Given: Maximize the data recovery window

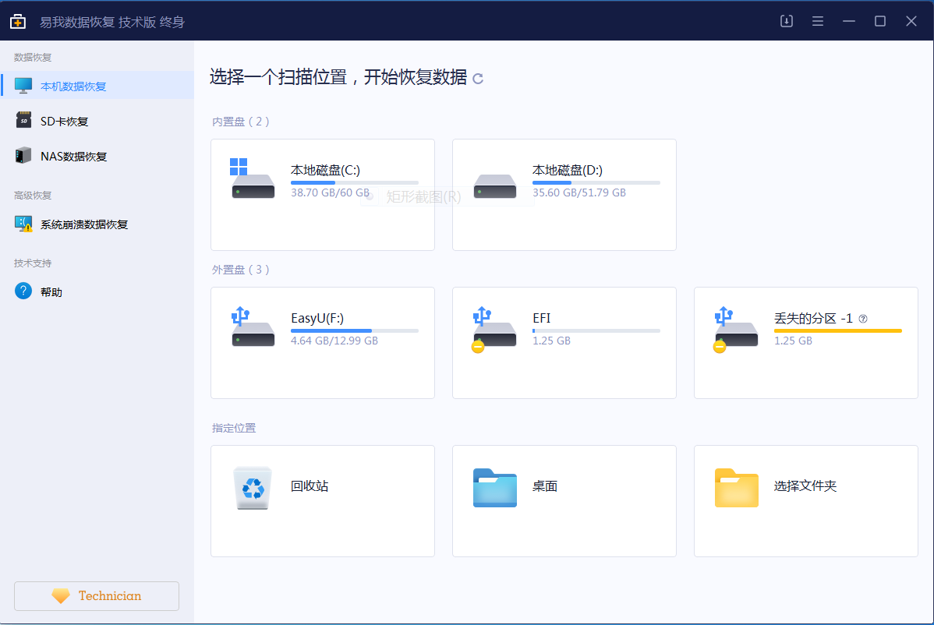Looking at the screenshot, I should (x=879, y=21).
